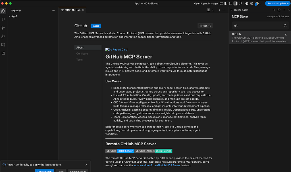Open local version of GitHub MCP Server link

coord(157,165)
